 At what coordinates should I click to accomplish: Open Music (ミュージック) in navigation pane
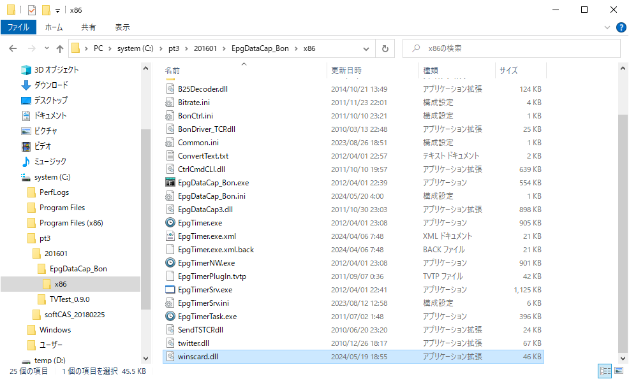tap(43, 161)
